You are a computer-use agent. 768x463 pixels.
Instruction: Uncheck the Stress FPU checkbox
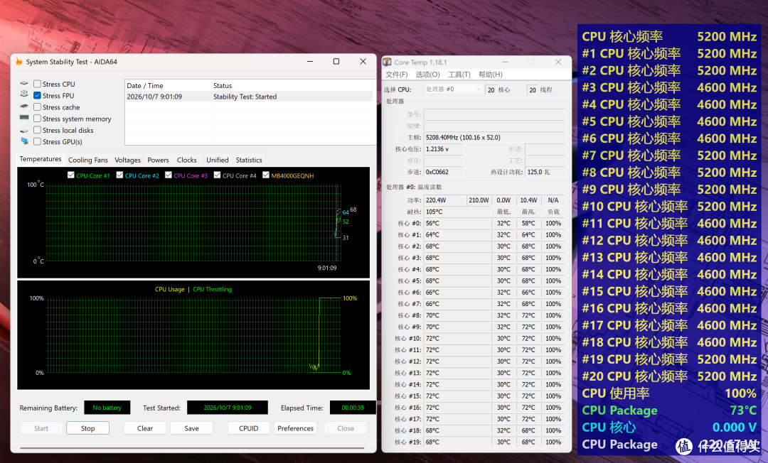click(x=37, y=95)
